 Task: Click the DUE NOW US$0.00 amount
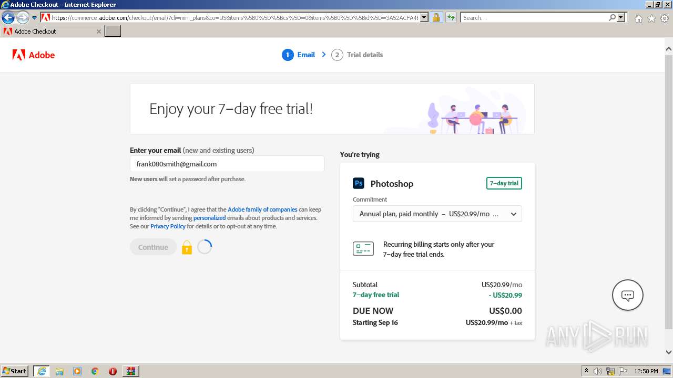point(505,311)
